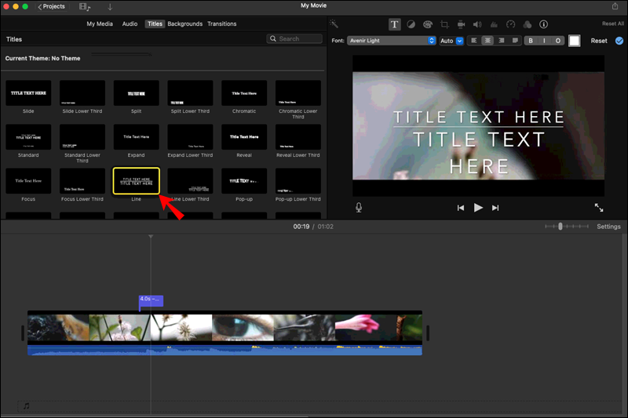
Task: Click the clip information icon
Action: [543, 24]
